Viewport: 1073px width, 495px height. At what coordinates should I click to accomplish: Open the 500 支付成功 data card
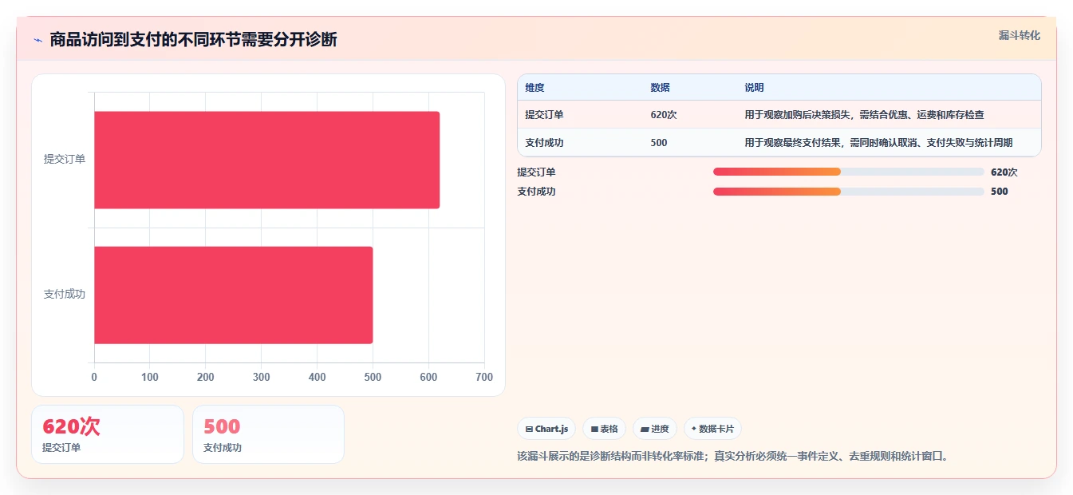tap(268, 434)
